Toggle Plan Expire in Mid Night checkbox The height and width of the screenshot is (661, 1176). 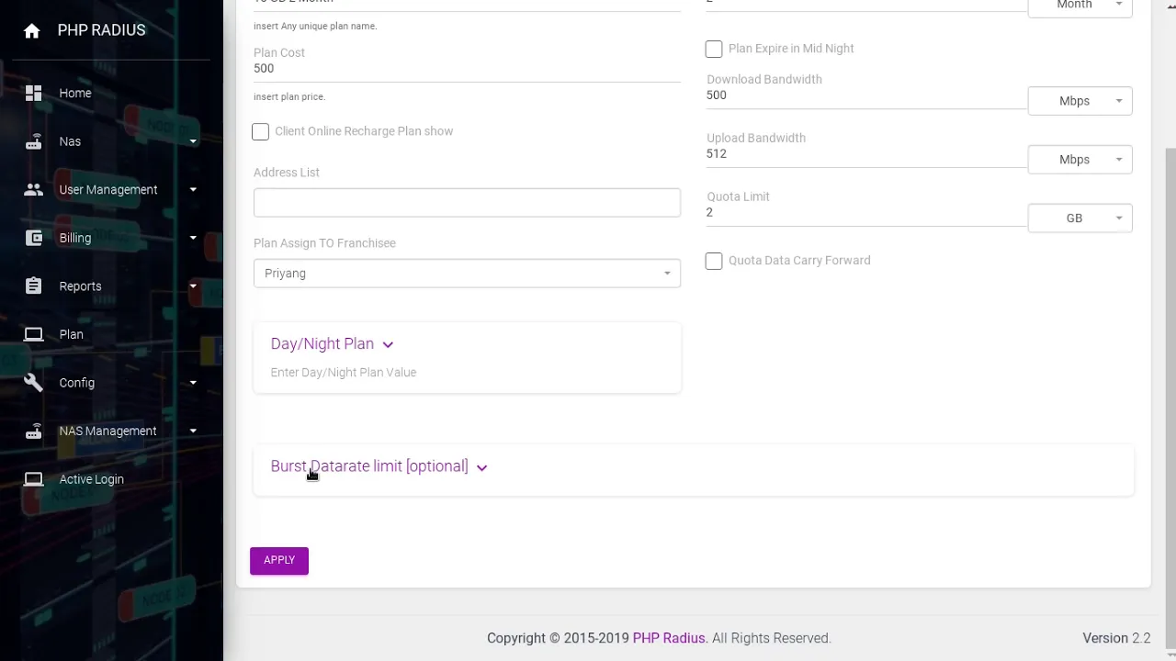pyautogui.click(x=714, y=49)
